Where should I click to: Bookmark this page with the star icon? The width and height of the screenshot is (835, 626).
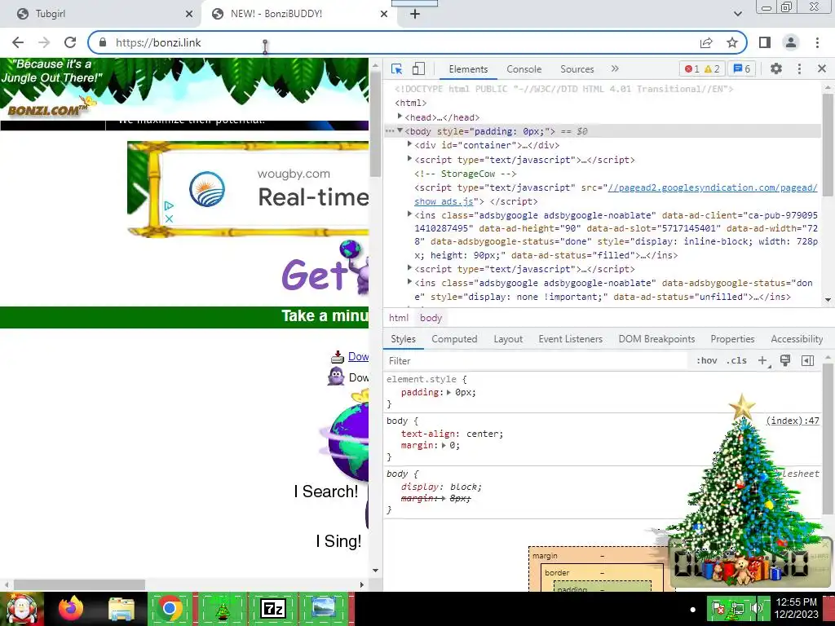(x=732, y=42)
